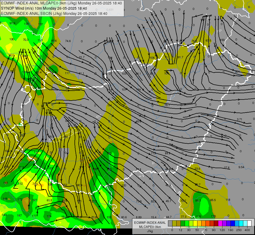Screen dimensions: 255x235
Task: Click the map value '23.6'
Action: pos(197,169)
